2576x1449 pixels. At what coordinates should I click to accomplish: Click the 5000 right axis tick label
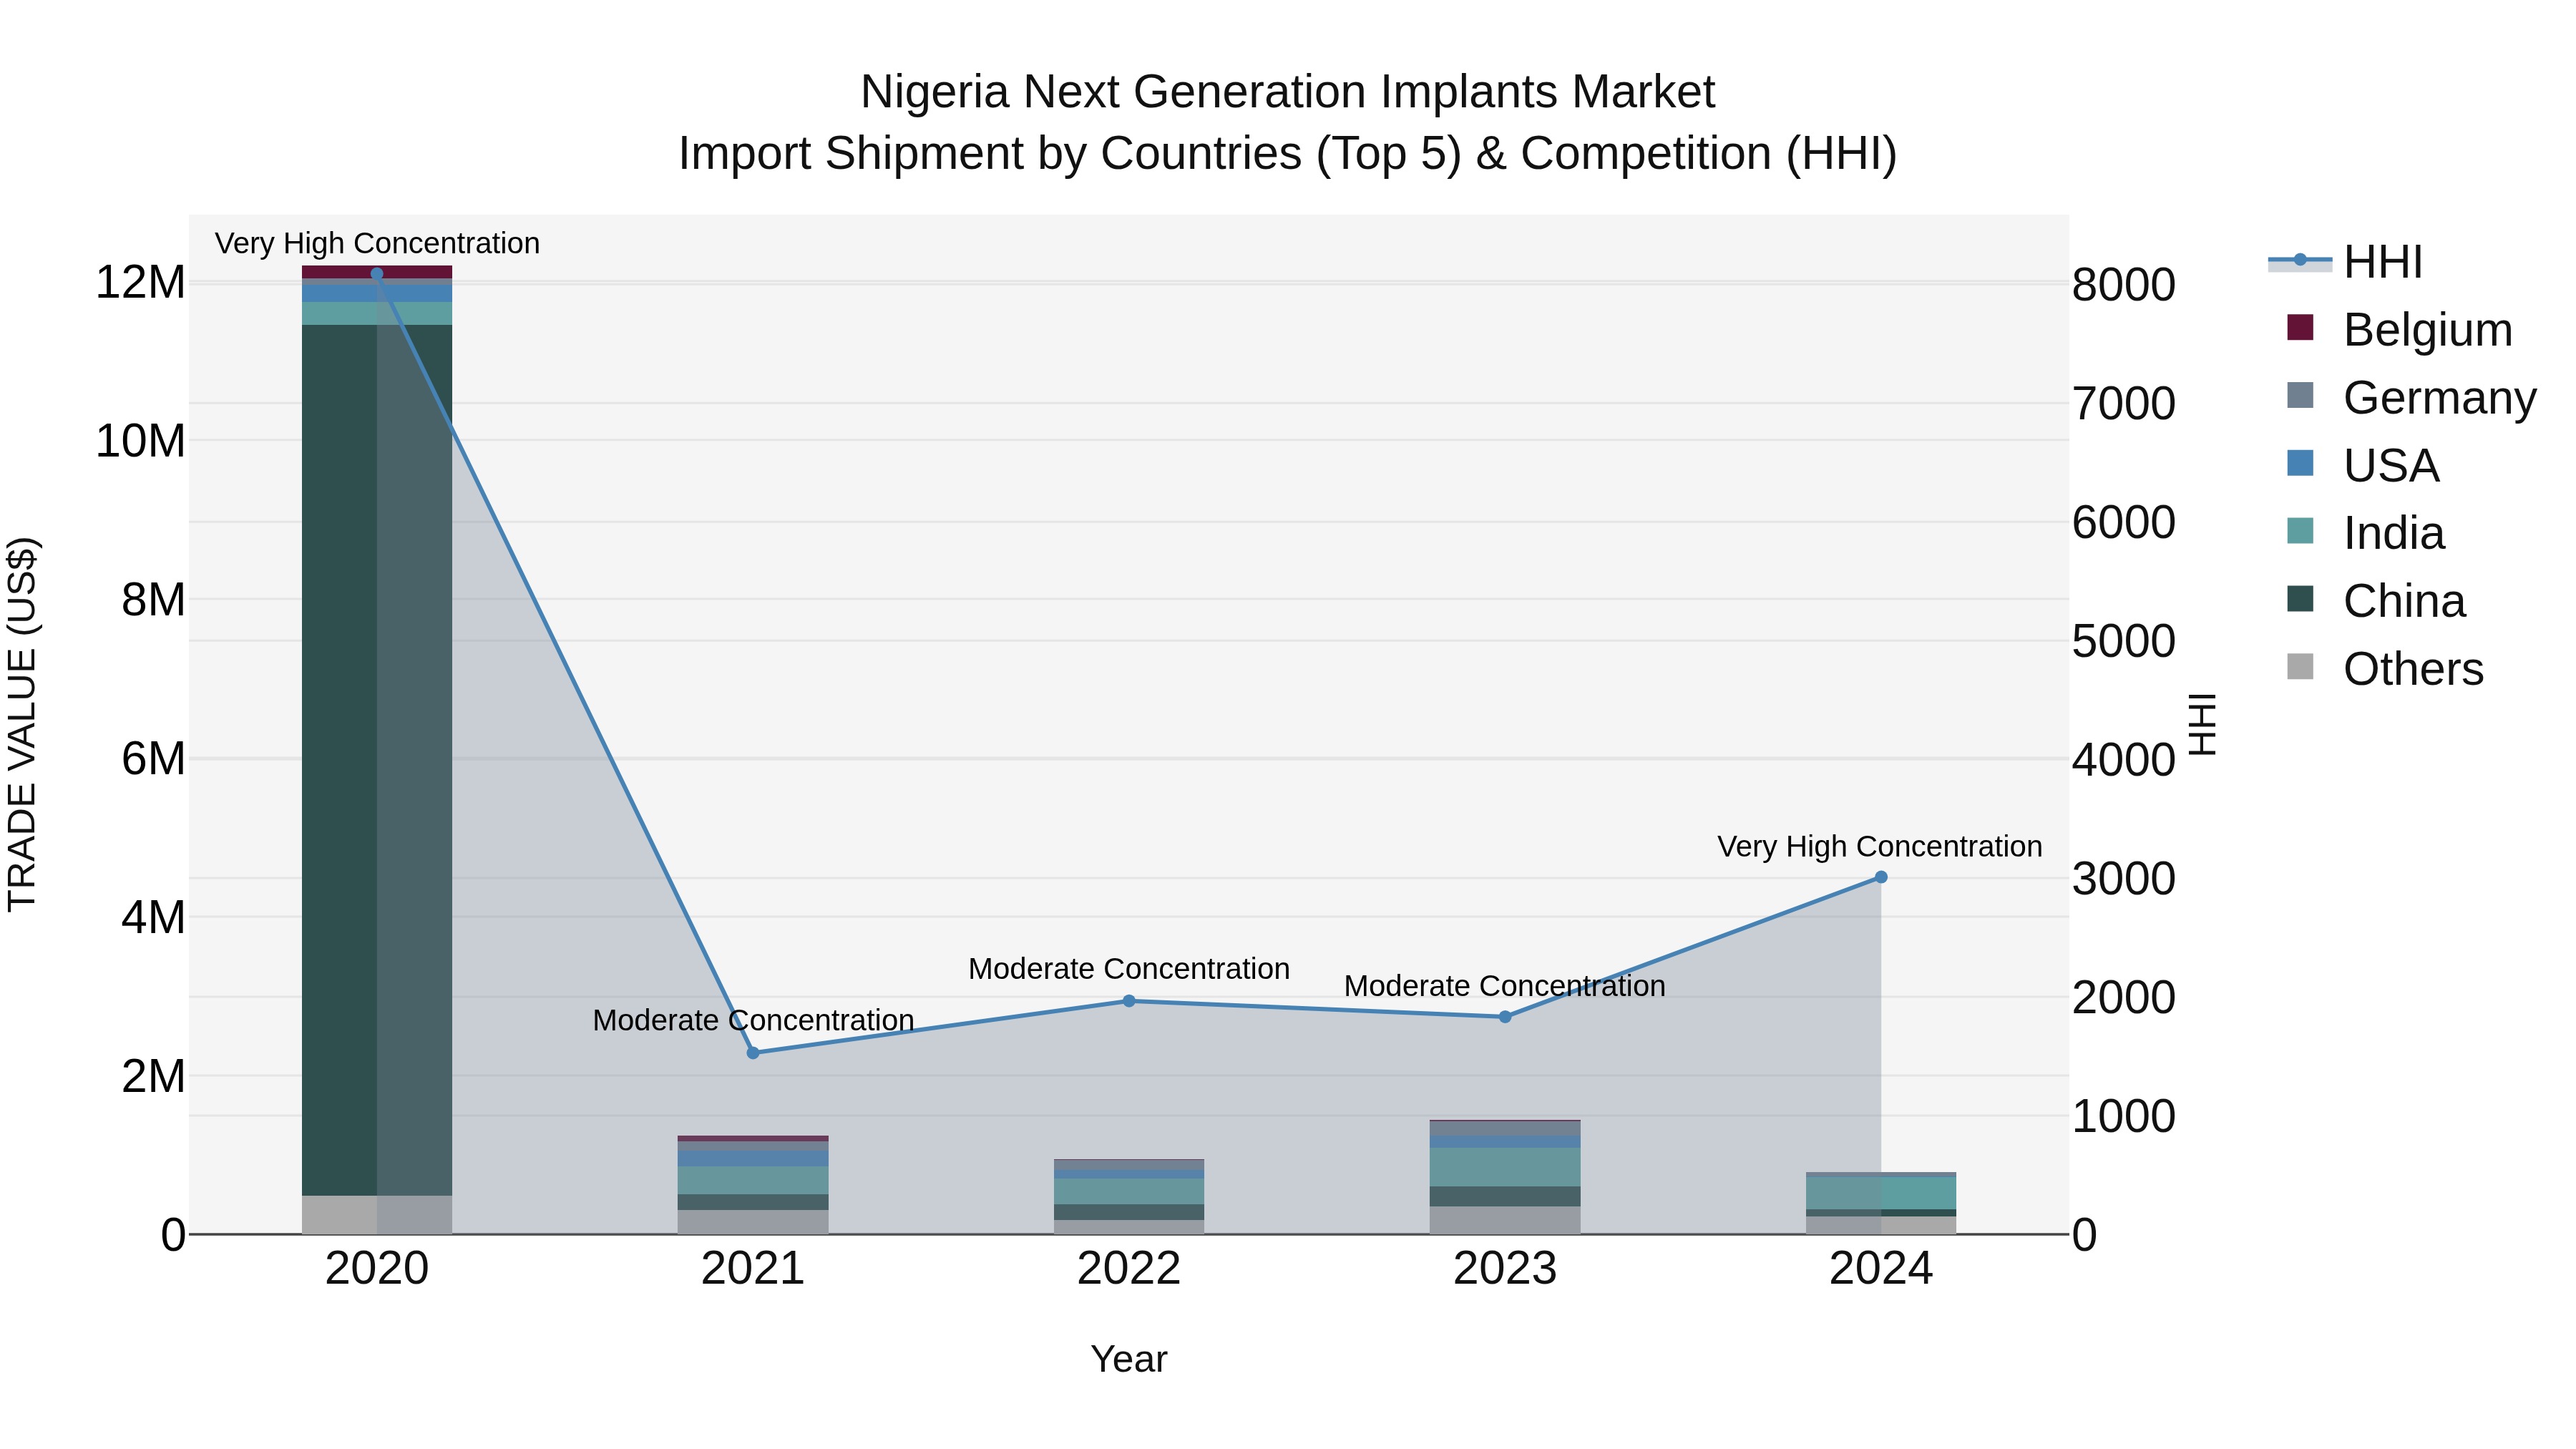[x=2124, y=641]
